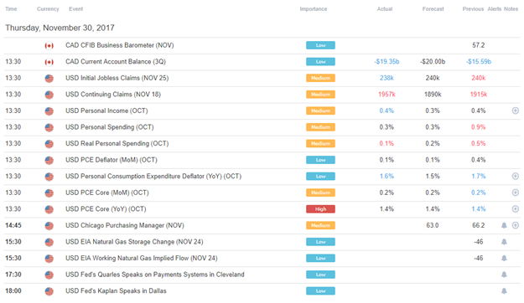Open CAD CFIB Business Barometer (NOV) event

[120, 45]
